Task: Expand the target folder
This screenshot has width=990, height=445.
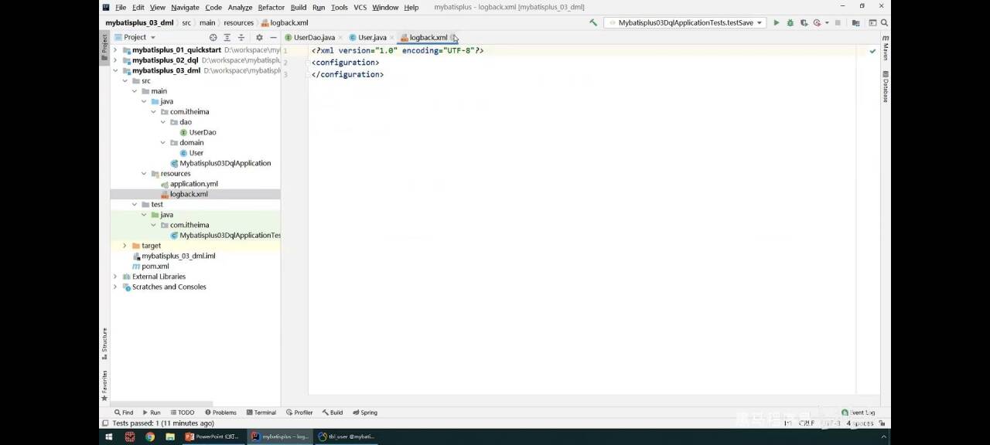Action: [125, 246]
